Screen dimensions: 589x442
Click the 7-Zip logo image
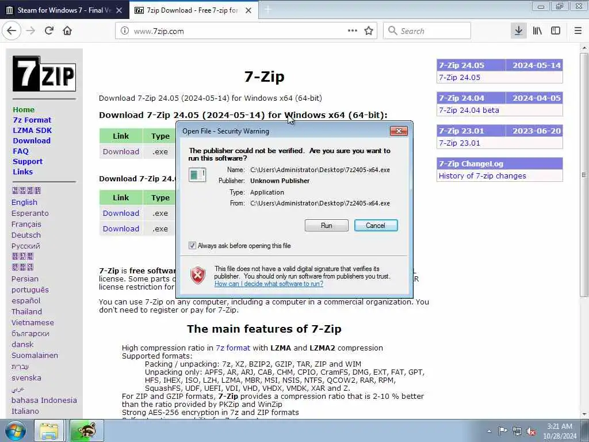[x=44, y=74]
